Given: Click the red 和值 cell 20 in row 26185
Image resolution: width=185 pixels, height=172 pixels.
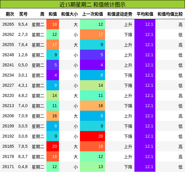Looking at the screenshot, I should pos(53,146).
